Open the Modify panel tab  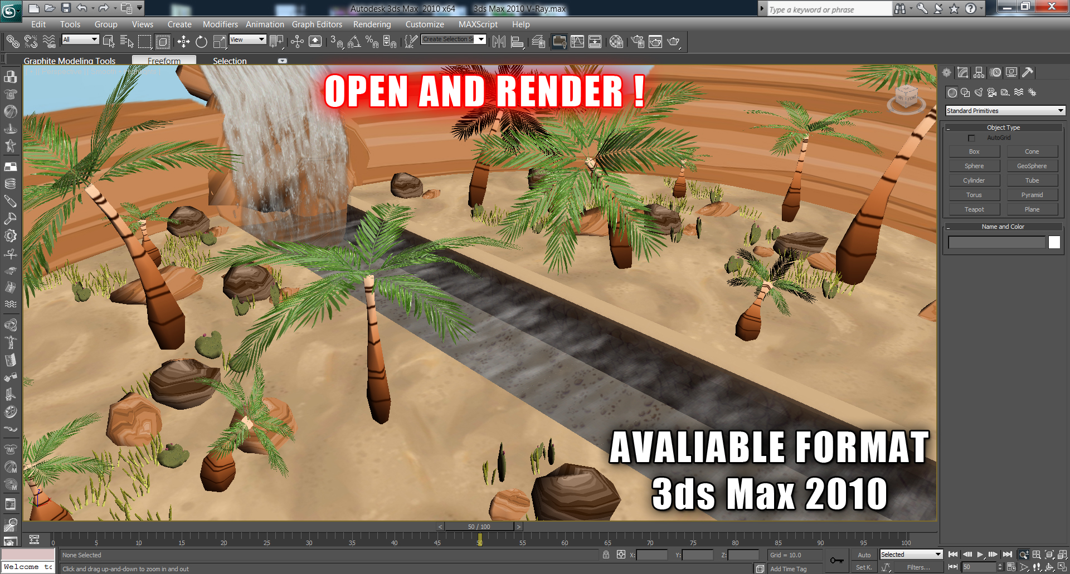(x=962, y=72)
